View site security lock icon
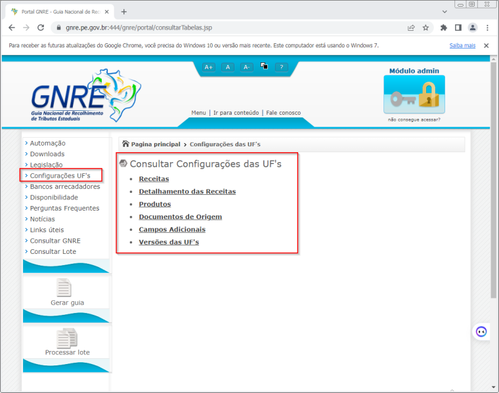This screenshot has height=393, width=499. coord(58,28)
